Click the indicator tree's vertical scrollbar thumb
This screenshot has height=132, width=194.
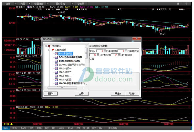coord(86,53)
